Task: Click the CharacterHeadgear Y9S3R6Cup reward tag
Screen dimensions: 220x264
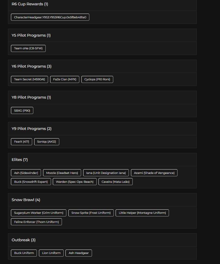Action: coord(50,17)
